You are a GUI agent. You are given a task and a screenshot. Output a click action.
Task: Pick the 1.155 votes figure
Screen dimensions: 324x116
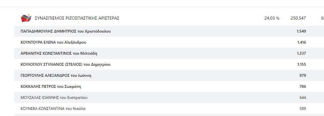[x=301, y=64]
